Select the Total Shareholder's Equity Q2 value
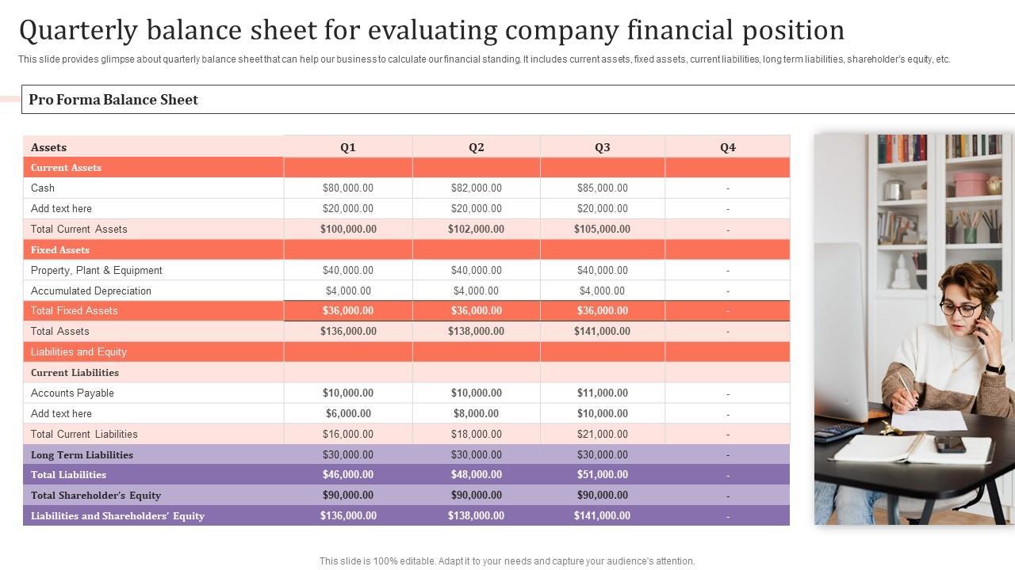The height and width of the screenshot is (570, 1015). [476, 496]
